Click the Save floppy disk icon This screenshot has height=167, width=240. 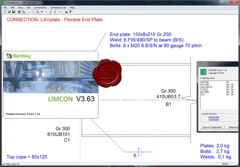coord(14,12)
